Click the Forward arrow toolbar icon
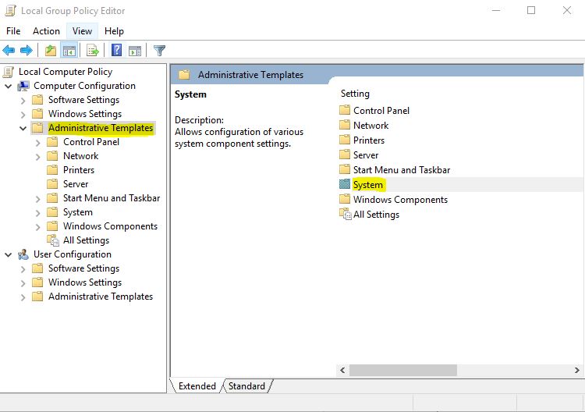This screenshot has height=412, width=585. pos(26,50)
